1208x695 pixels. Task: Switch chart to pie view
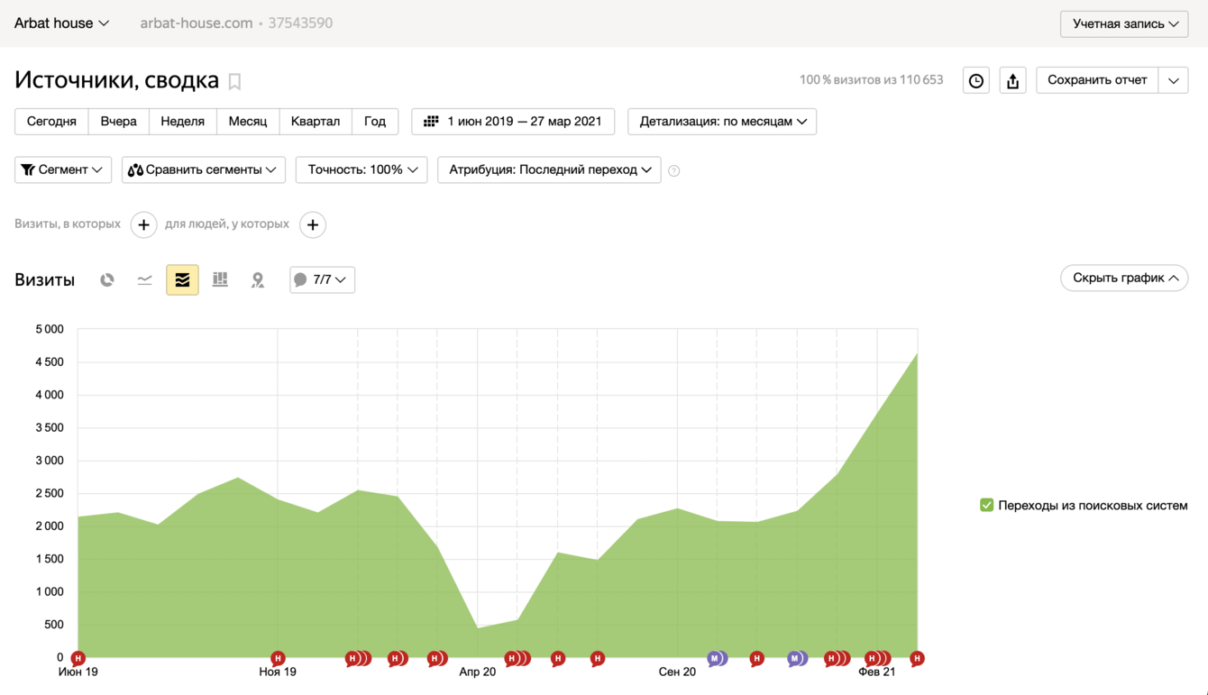click(107, 279)
